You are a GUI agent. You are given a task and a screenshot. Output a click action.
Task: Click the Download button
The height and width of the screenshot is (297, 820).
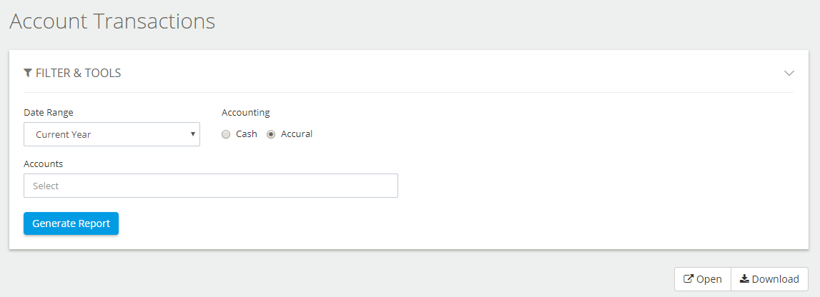click(x=769, y=279)
